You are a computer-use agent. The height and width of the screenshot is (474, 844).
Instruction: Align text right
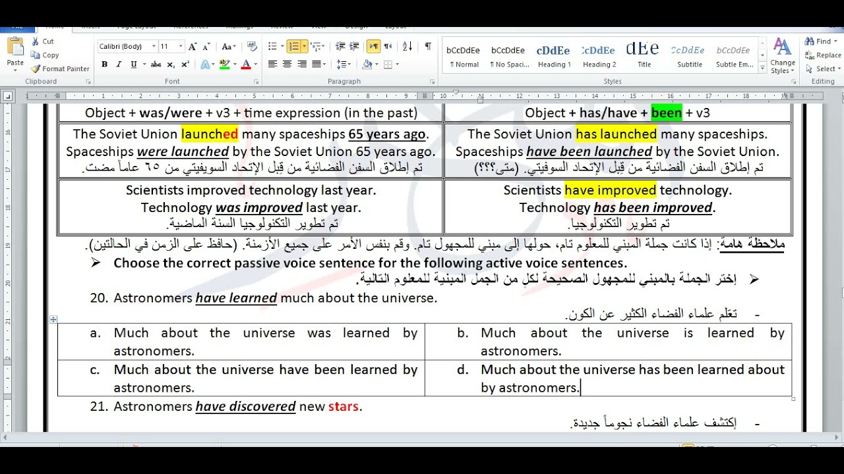302,65
